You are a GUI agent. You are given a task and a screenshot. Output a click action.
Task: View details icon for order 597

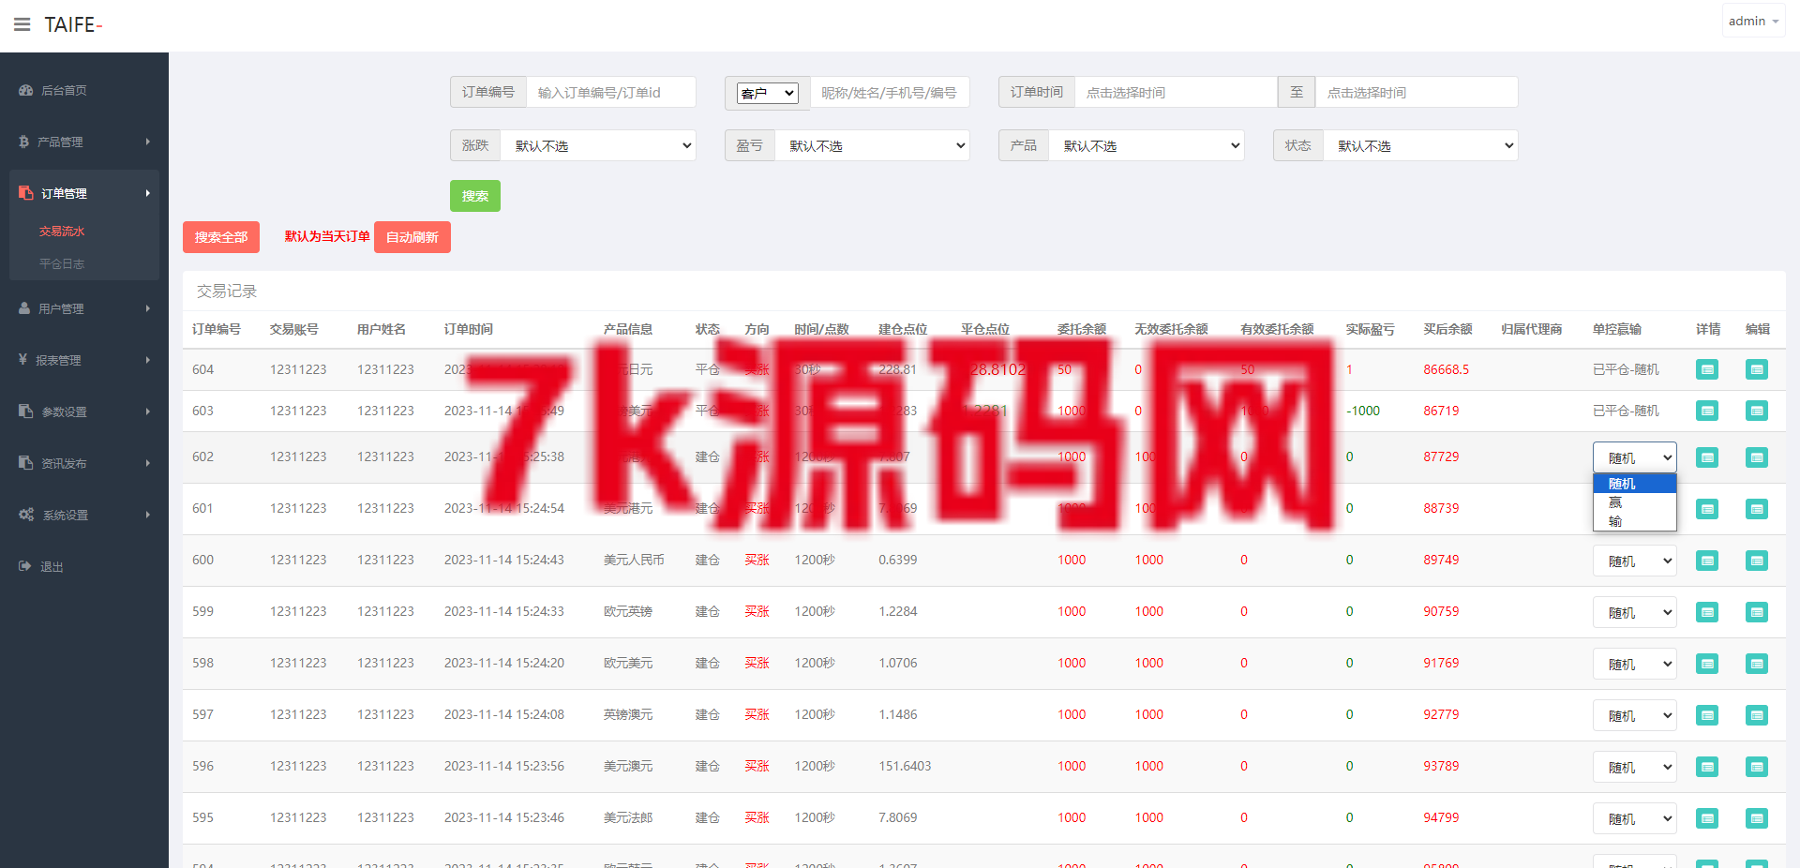(x=1707, y=715)
